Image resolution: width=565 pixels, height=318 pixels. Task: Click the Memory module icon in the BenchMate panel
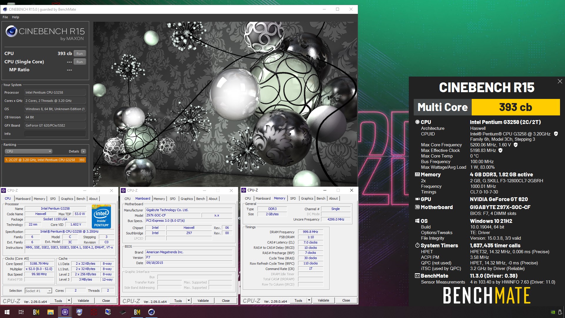[x=417, y=174]
